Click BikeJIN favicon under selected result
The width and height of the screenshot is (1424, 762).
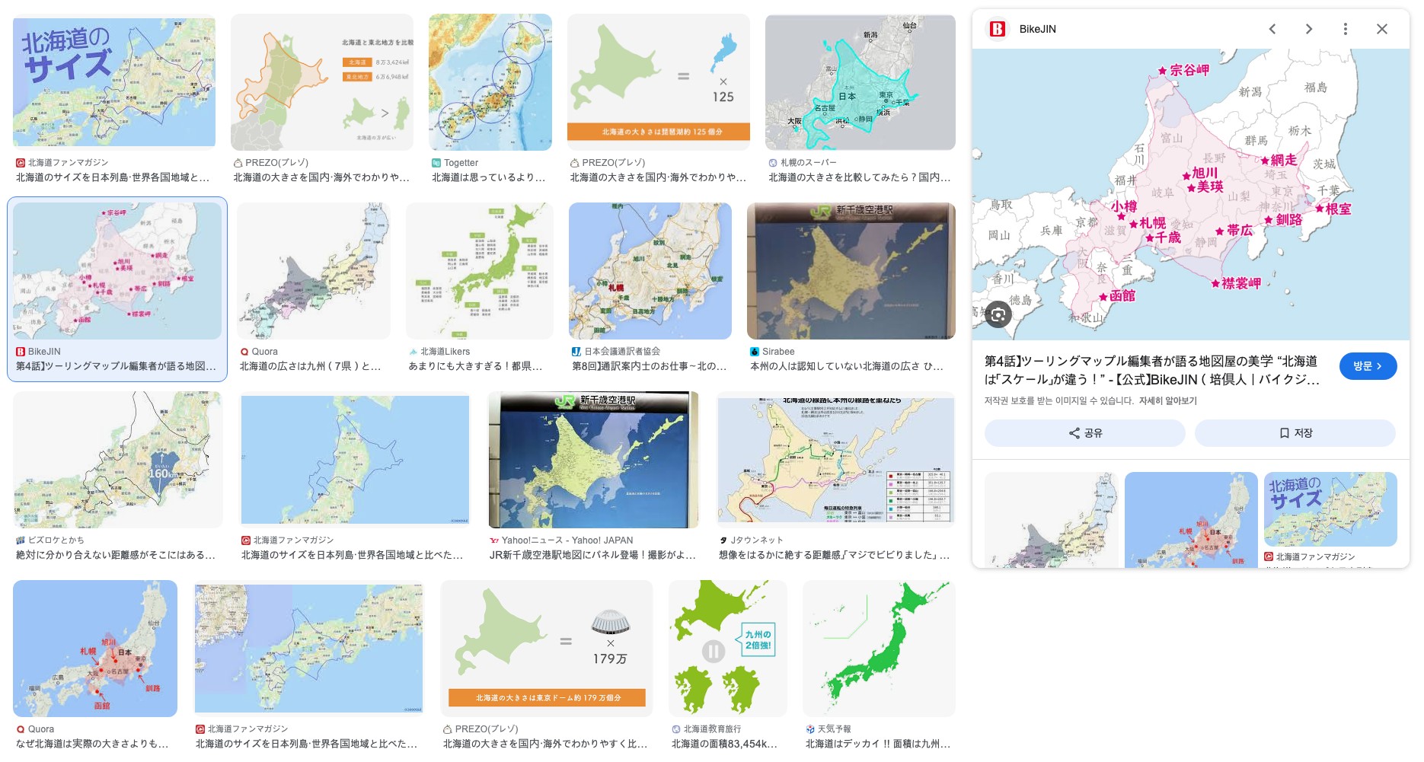[21, 352]
